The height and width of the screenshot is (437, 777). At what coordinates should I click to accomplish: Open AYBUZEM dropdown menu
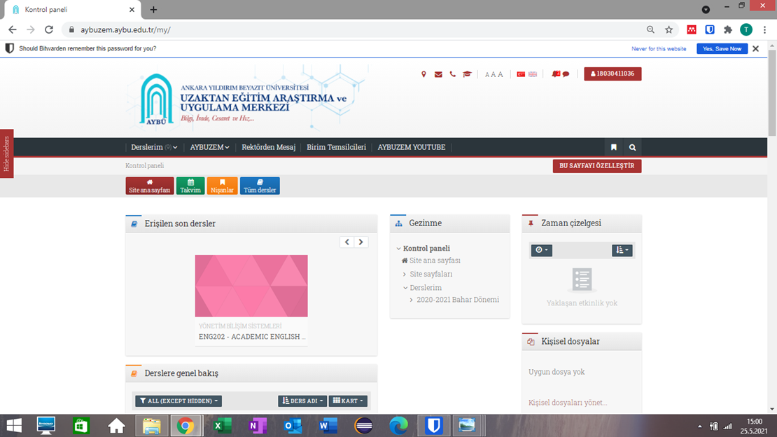209,147
